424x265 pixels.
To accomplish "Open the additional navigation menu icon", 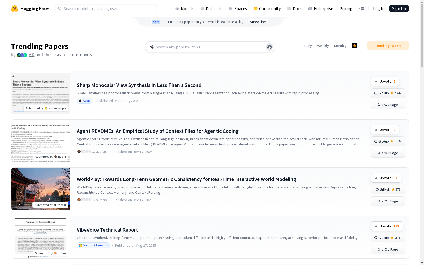I will click(x=361, y=8).
